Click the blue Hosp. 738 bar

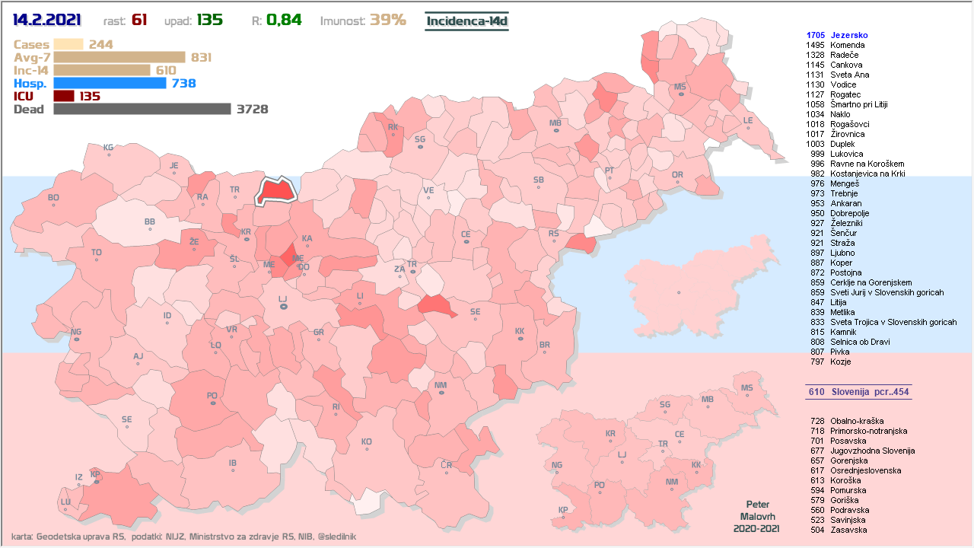tap(110, 83)
